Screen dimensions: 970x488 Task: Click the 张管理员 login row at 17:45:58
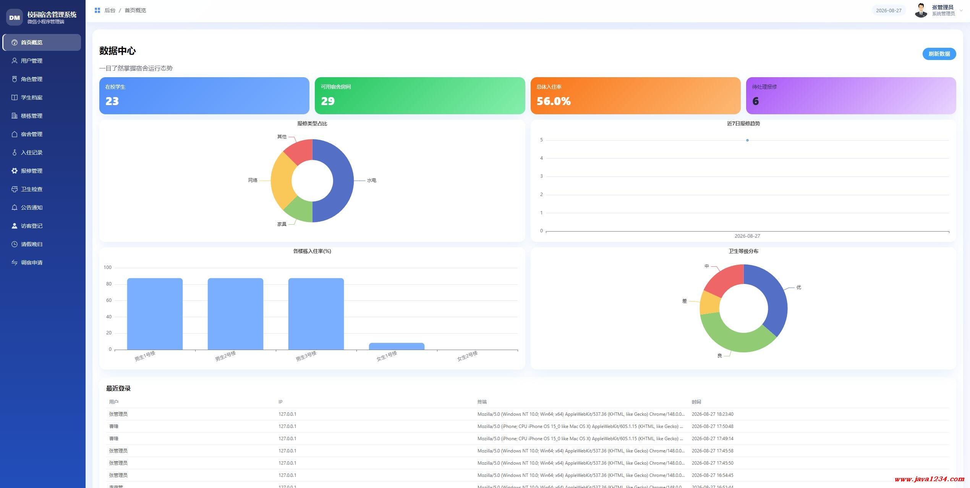pyautogui.click(x=528, y=451)
